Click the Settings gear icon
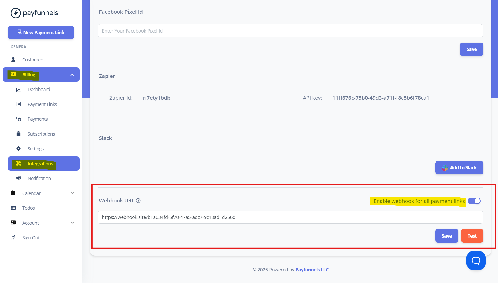Viewport: 498px width, 283px height. [18, 149]
